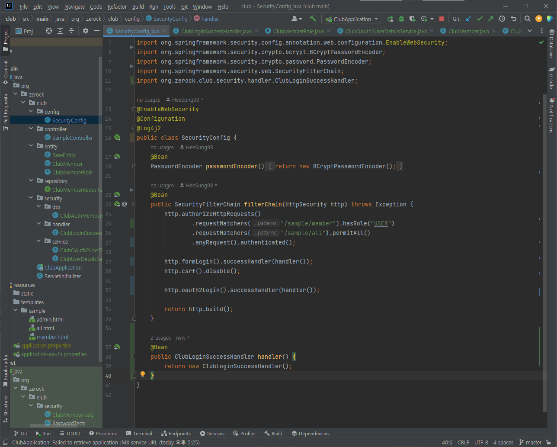
Task: Select Opened File crosshair icon in Project panel
Action: click(x=49, y=31)
